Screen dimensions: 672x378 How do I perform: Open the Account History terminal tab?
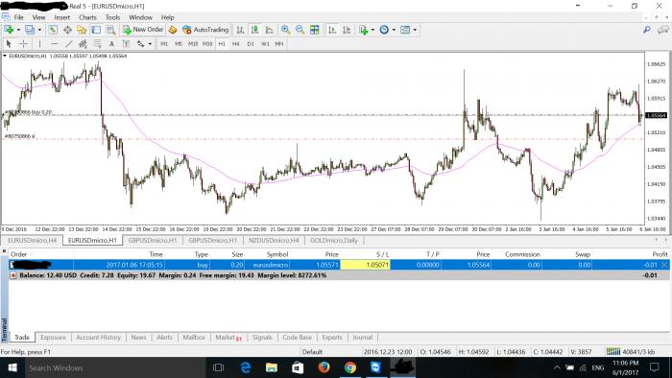[98, 338]
